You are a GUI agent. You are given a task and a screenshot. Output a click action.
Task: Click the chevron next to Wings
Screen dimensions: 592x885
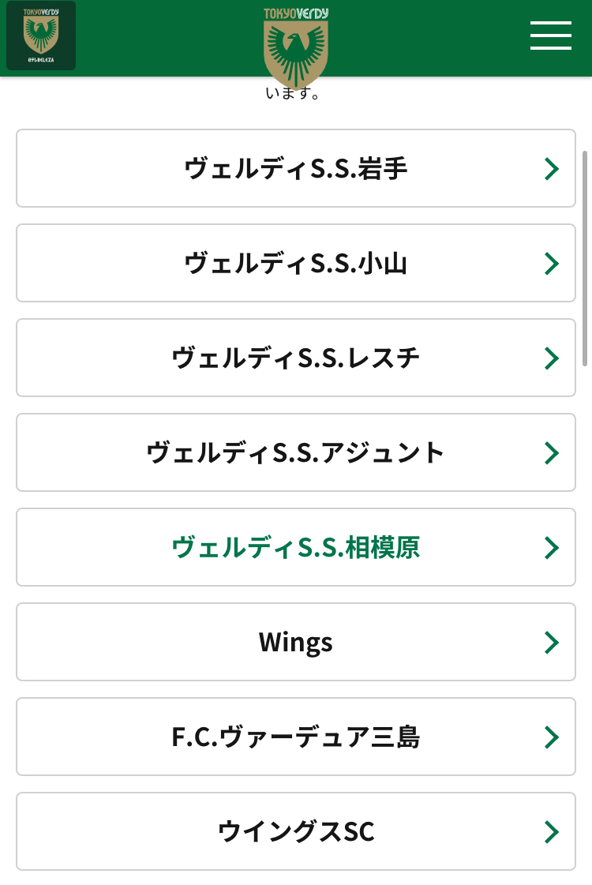[552, 643]
